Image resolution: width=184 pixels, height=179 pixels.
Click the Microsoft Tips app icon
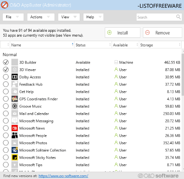15,165
